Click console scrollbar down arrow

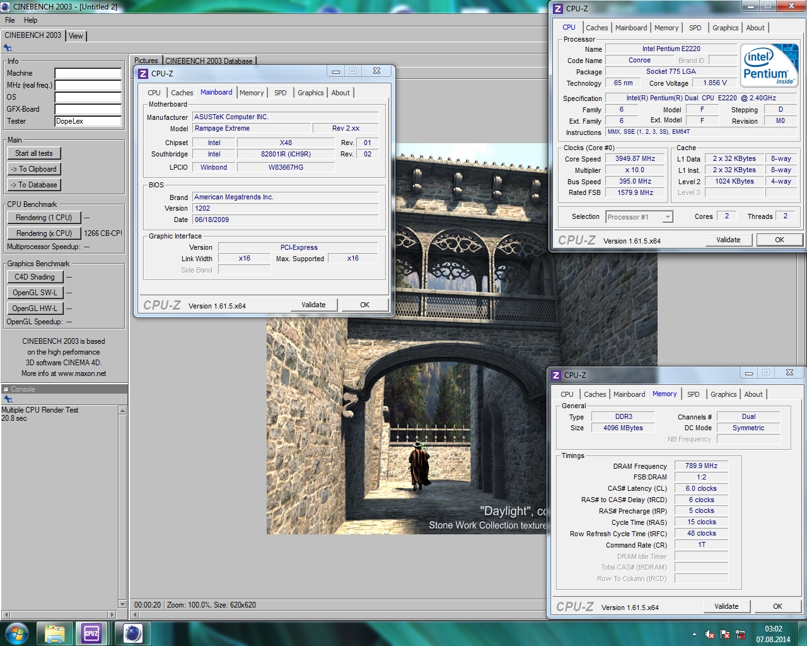coord(122,604)
